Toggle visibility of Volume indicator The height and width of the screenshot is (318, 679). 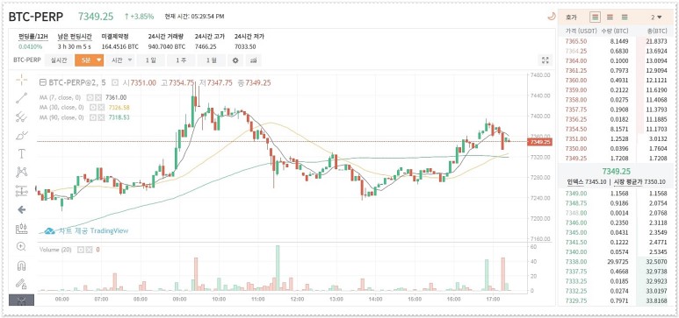pos(81,250)
